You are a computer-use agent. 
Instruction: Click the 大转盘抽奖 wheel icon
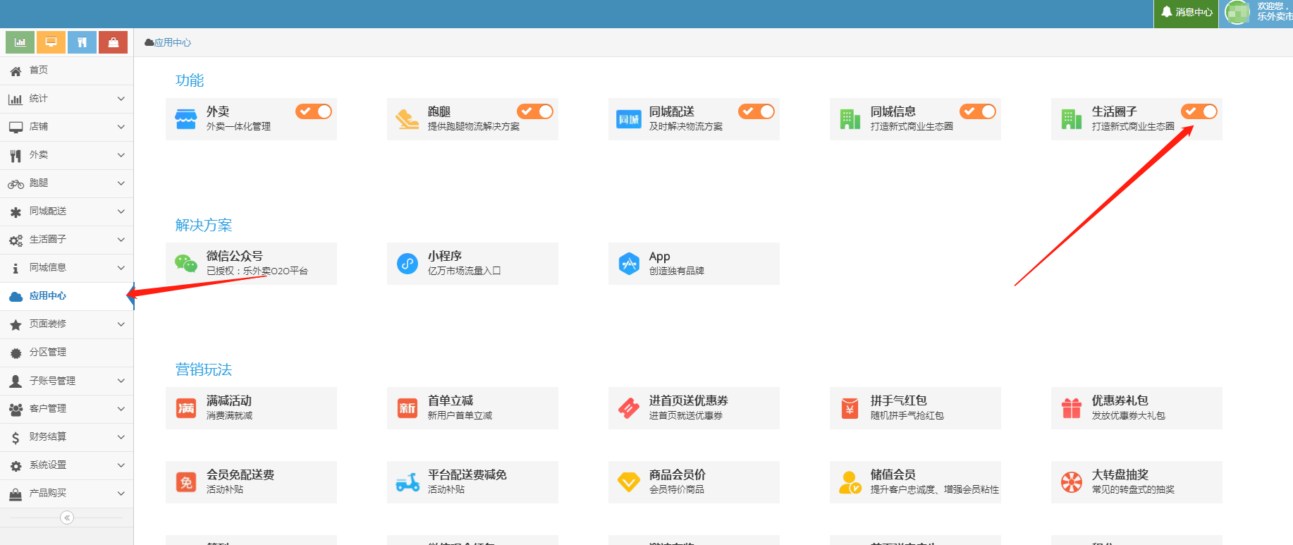[1071, 482]
